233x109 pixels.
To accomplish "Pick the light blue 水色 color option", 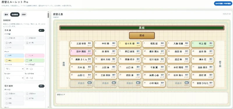I will click(x=14, y=56).
